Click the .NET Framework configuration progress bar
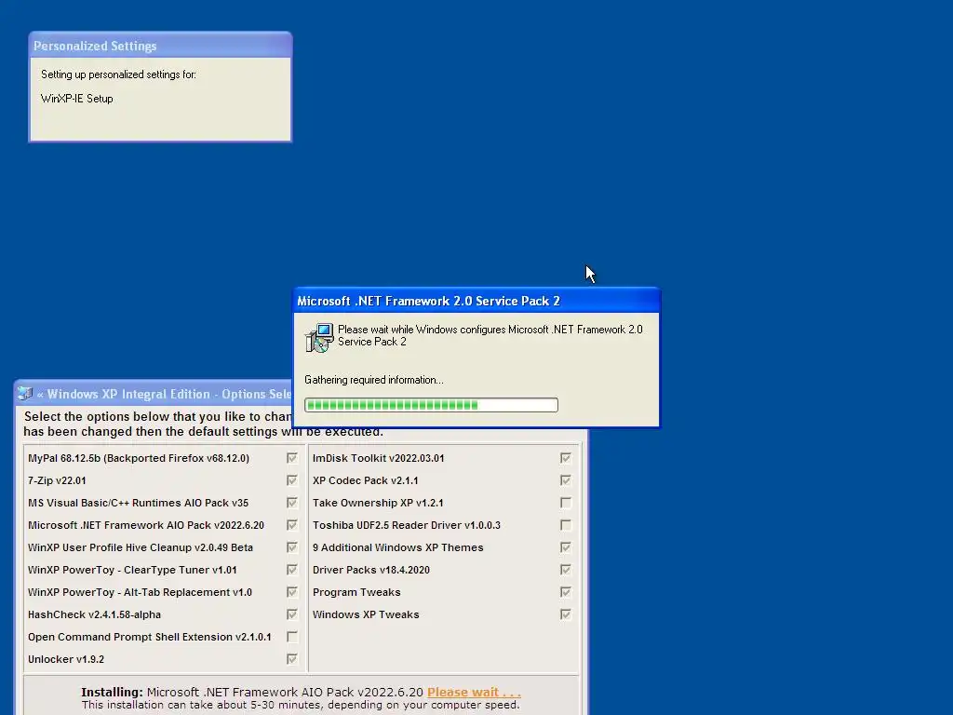This screenshot has width=953, height=715. (431, 405)
